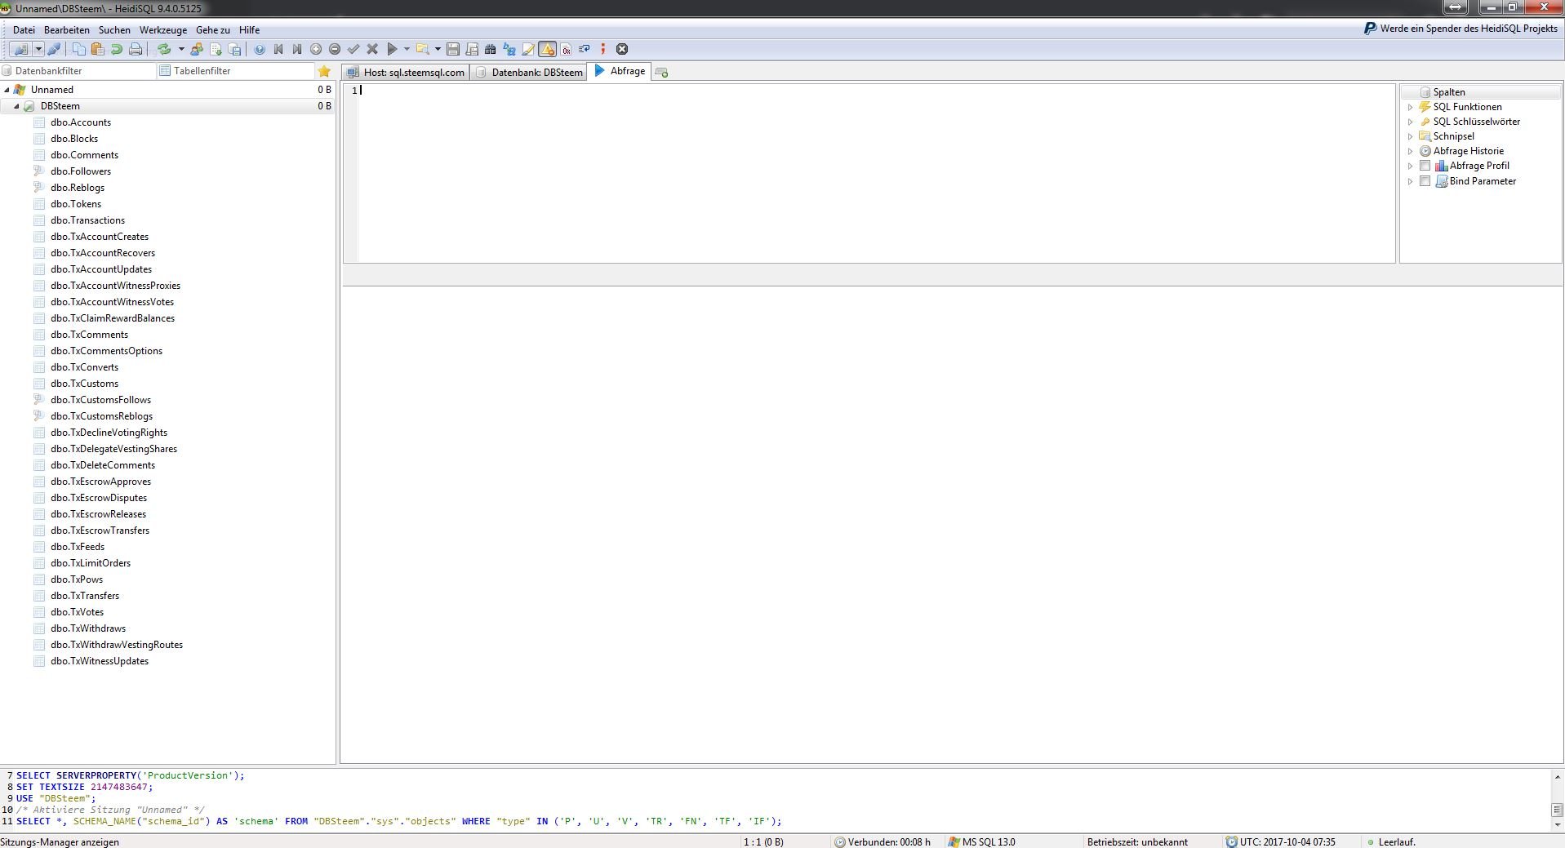Focus the Tabellenfilter input field
The height and width of the screenshot is (848, 1565).
236,71
